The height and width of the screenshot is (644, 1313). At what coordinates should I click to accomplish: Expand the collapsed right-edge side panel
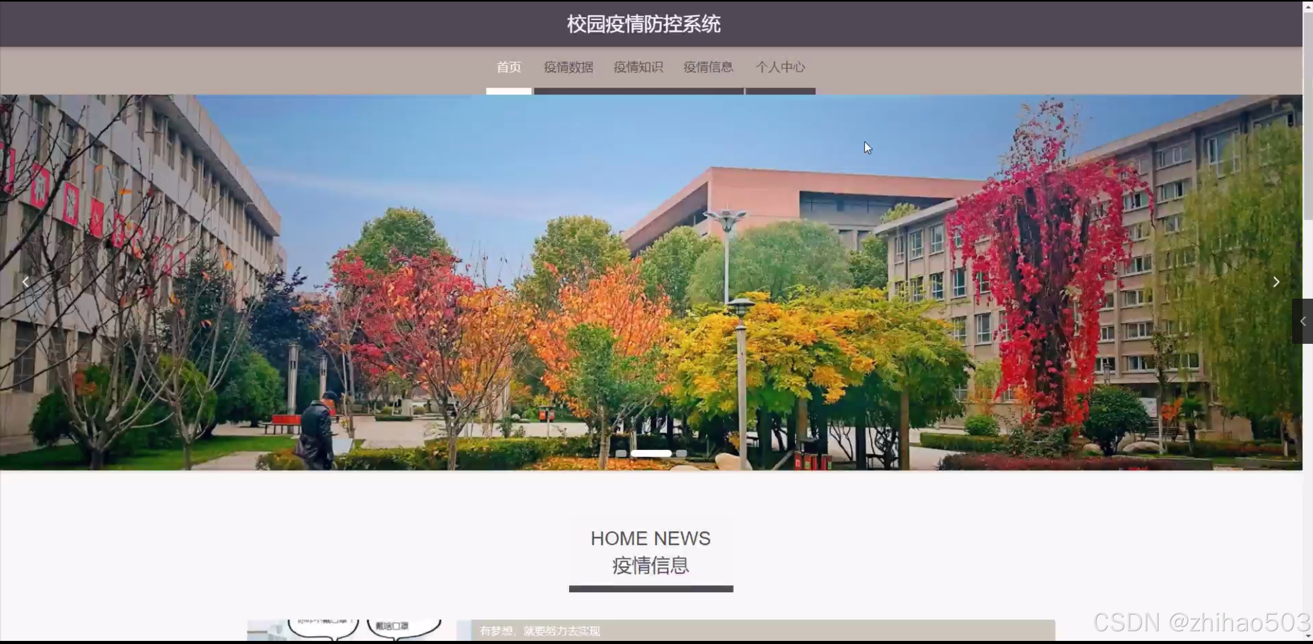click(1303, 321)
